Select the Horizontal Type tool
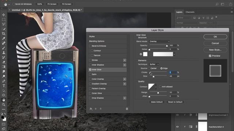The image size is (234, 131). [x=4, y=86]
